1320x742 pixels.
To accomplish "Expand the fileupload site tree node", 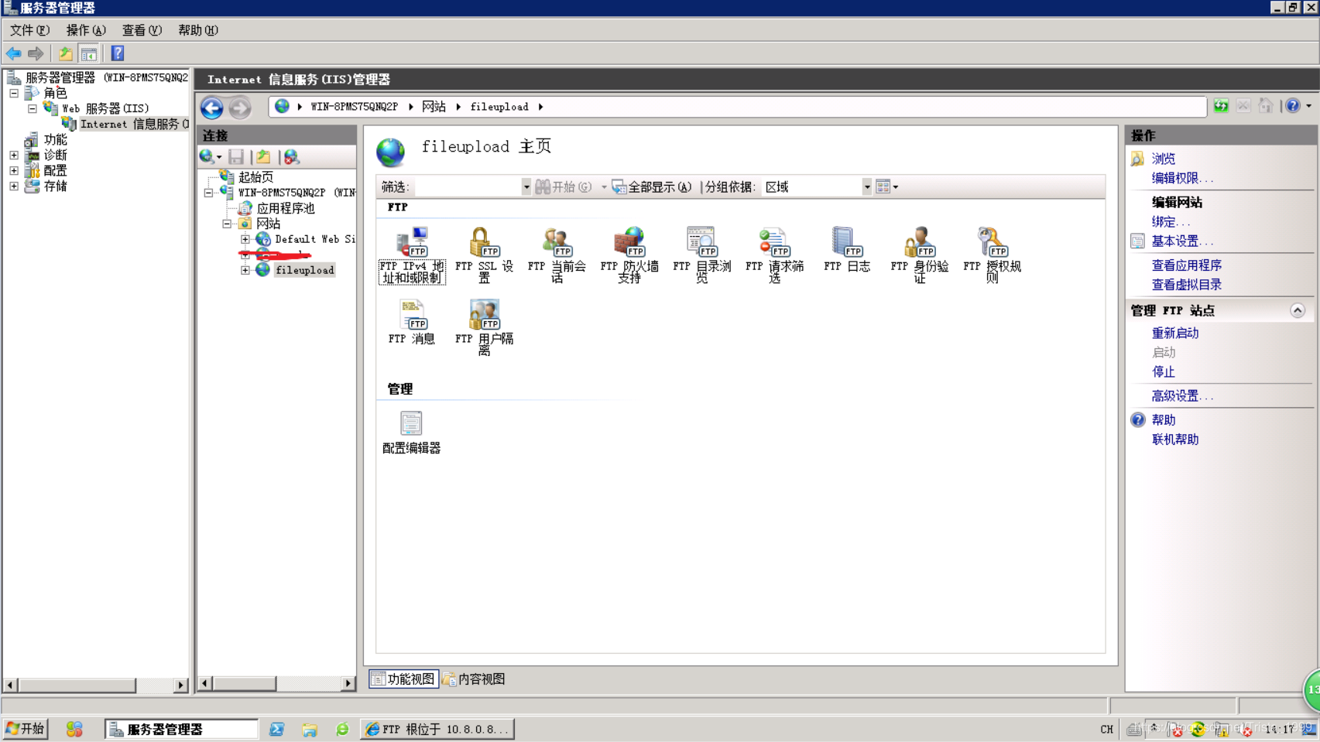I will [245, 270].
